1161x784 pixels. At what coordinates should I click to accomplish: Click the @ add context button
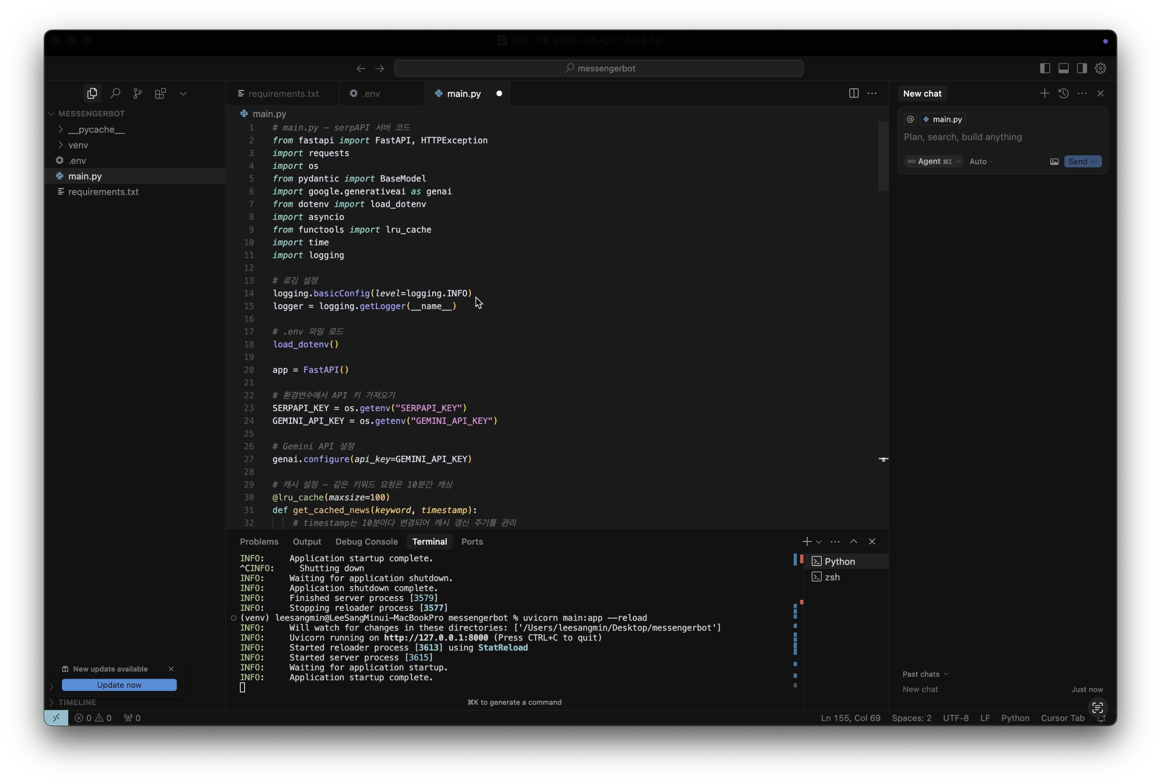tap(910, 119)
